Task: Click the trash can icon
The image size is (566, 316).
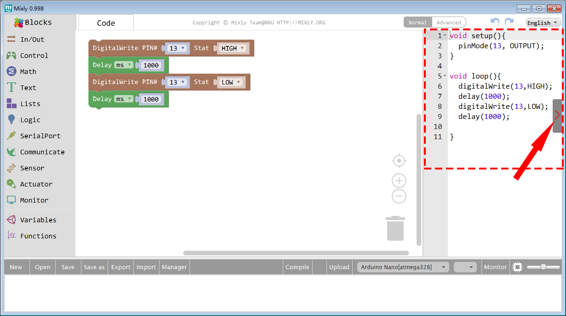Action: click(395, 228)
